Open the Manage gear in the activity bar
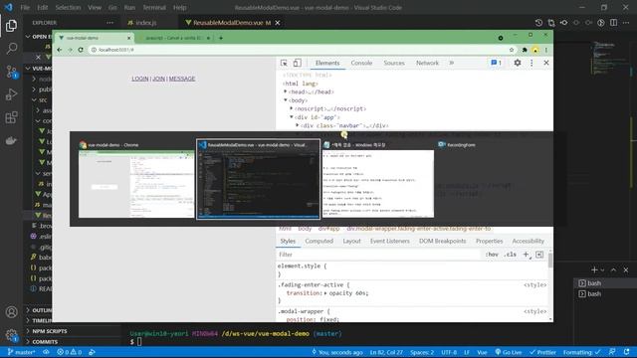Screen dimensions: 637x358 (11, 335)
